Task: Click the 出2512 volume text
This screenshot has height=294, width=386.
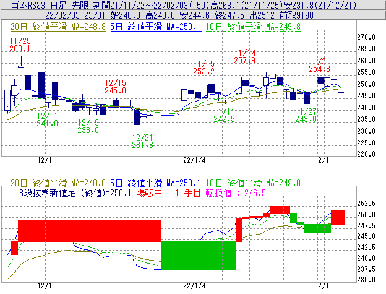Action: (x=262, y=15)
